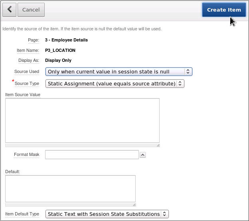Expand the Source Used dropdown
Screen dimensions: 249x221
coord(119,72)
